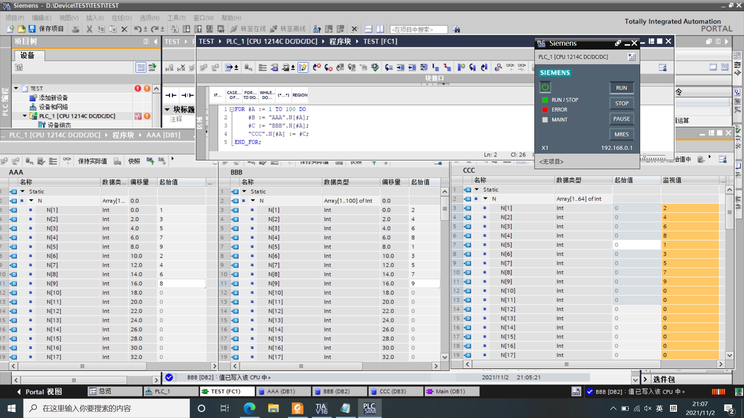Open the 在线(O) menu
Screen dimensions: 744x418
[x=121, y=18]
